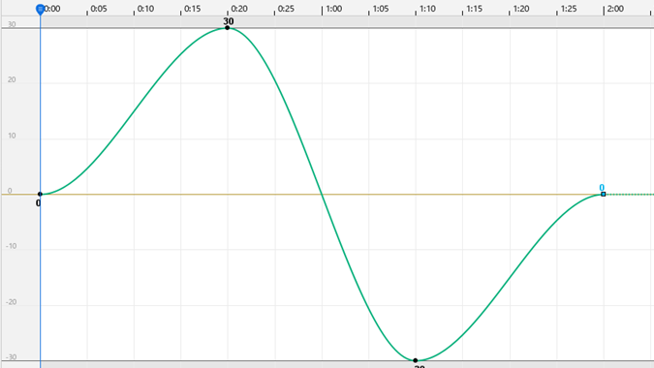Click the blue 0 value label above the last keyframe

[x=602, y=188]
